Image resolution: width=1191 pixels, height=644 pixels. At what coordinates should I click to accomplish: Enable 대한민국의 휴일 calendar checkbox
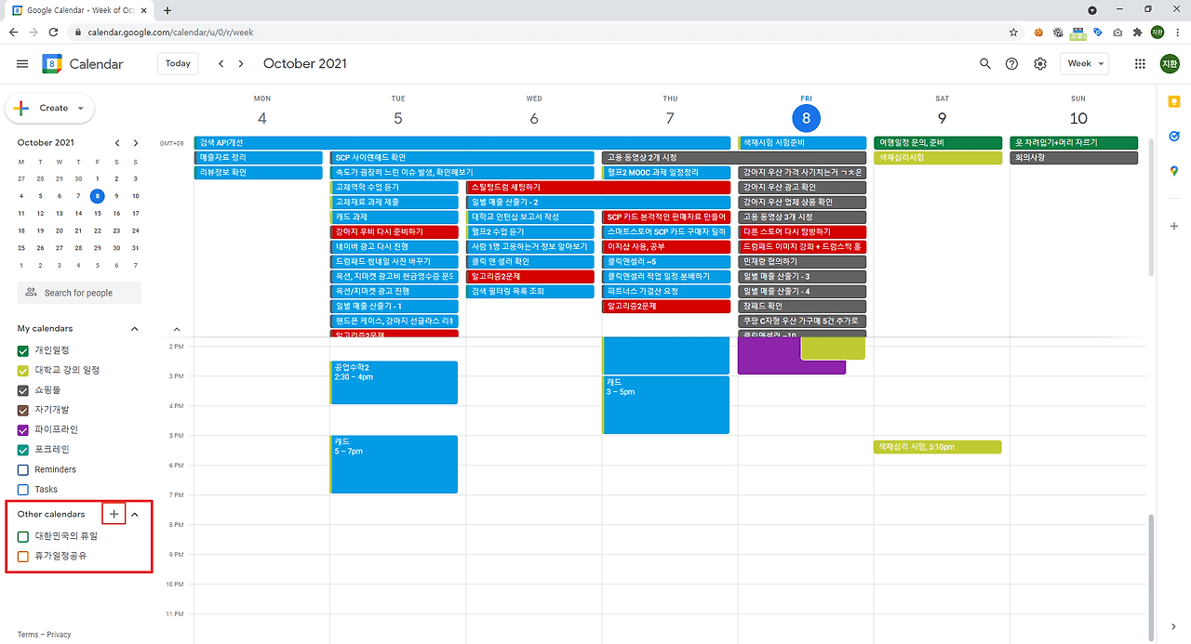[x=23, y=536]
